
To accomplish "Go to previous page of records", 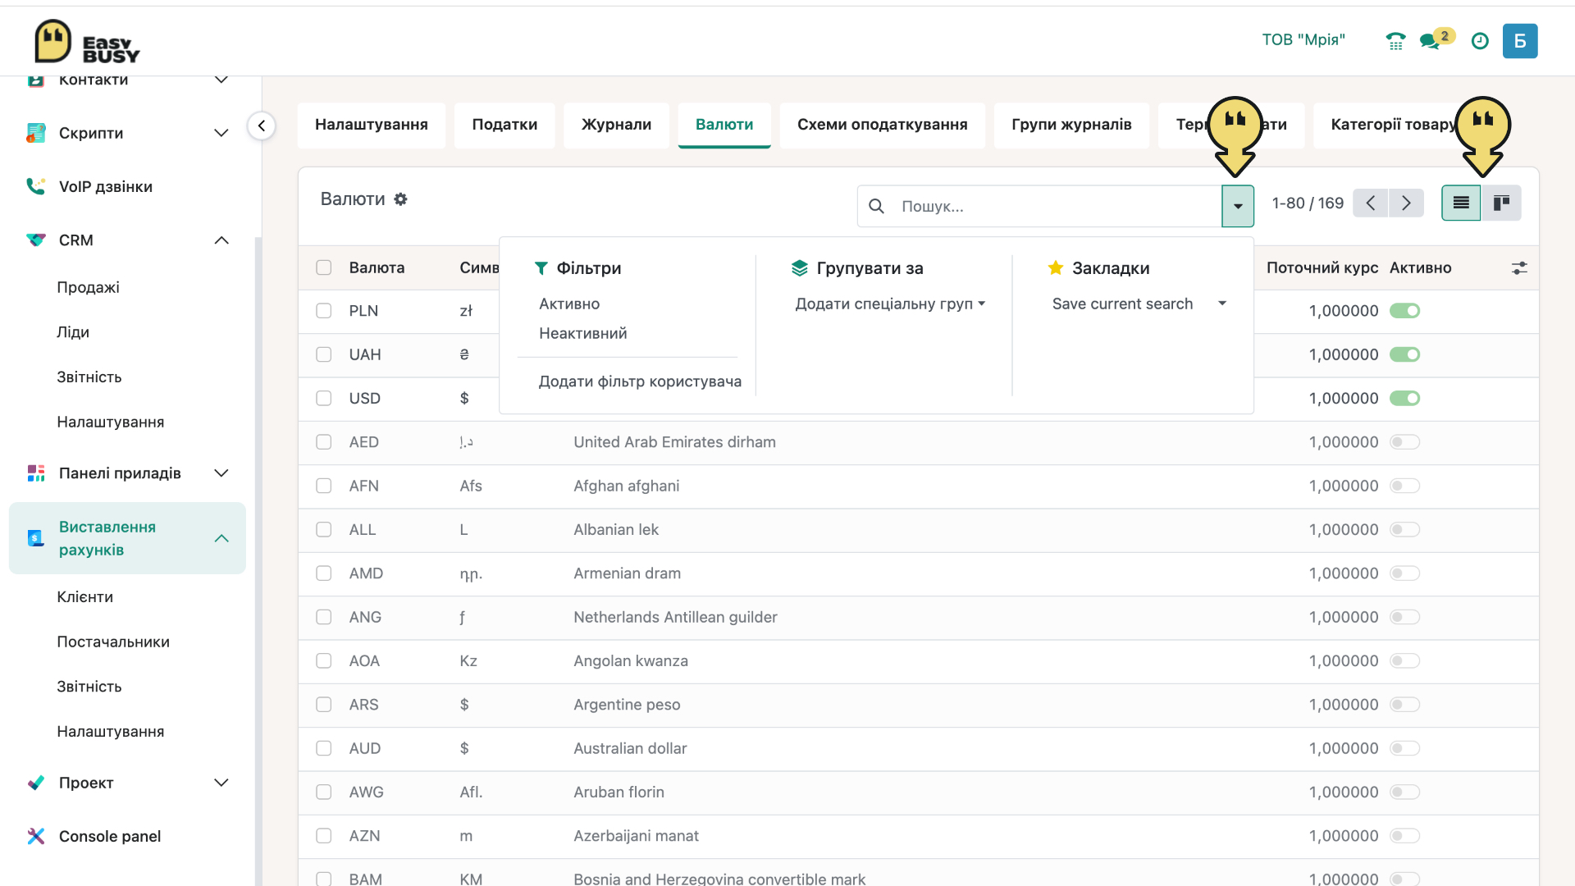I will (x=1371, y=203).
